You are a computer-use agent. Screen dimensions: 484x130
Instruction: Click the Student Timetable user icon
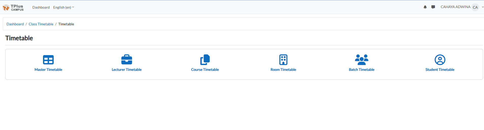click(440, 60)
